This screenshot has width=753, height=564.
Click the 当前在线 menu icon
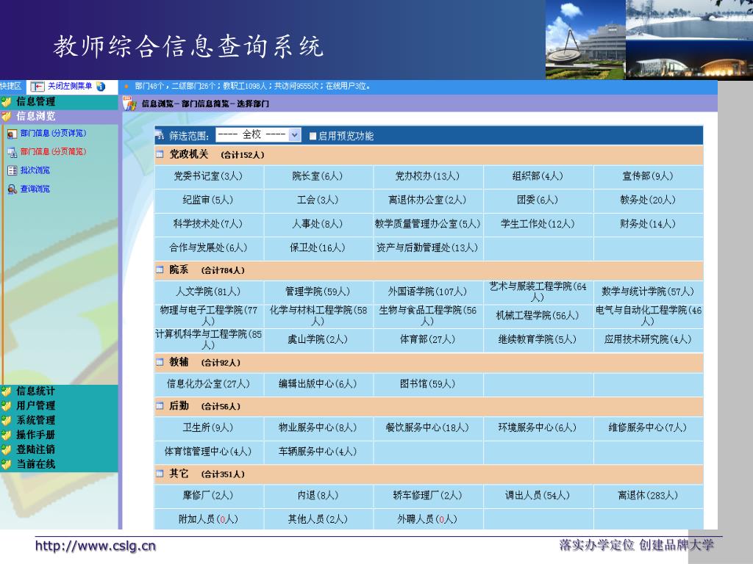tap(6, 464)
